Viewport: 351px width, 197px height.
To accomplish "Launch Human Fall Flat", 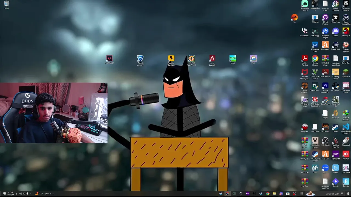I will [x=336, y=102].
